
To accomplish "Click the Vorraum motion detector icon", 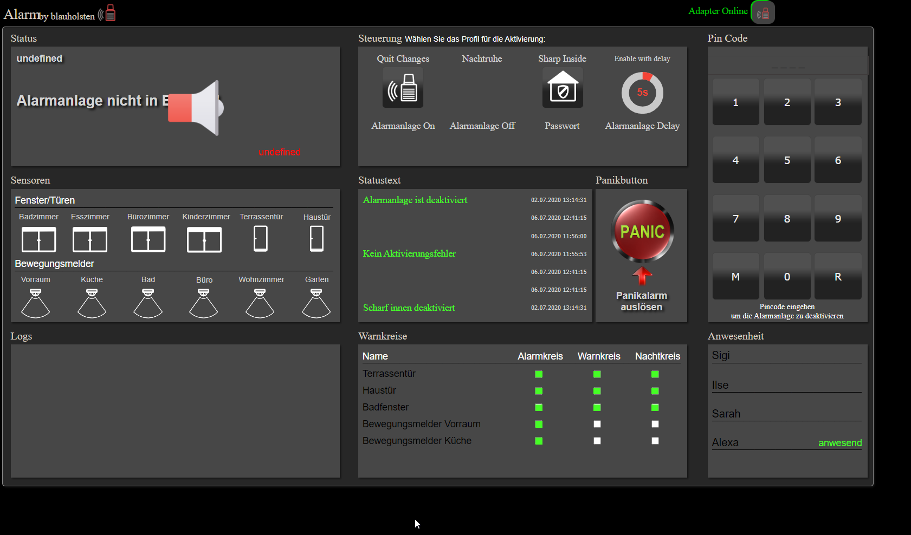I will (35, 303).
